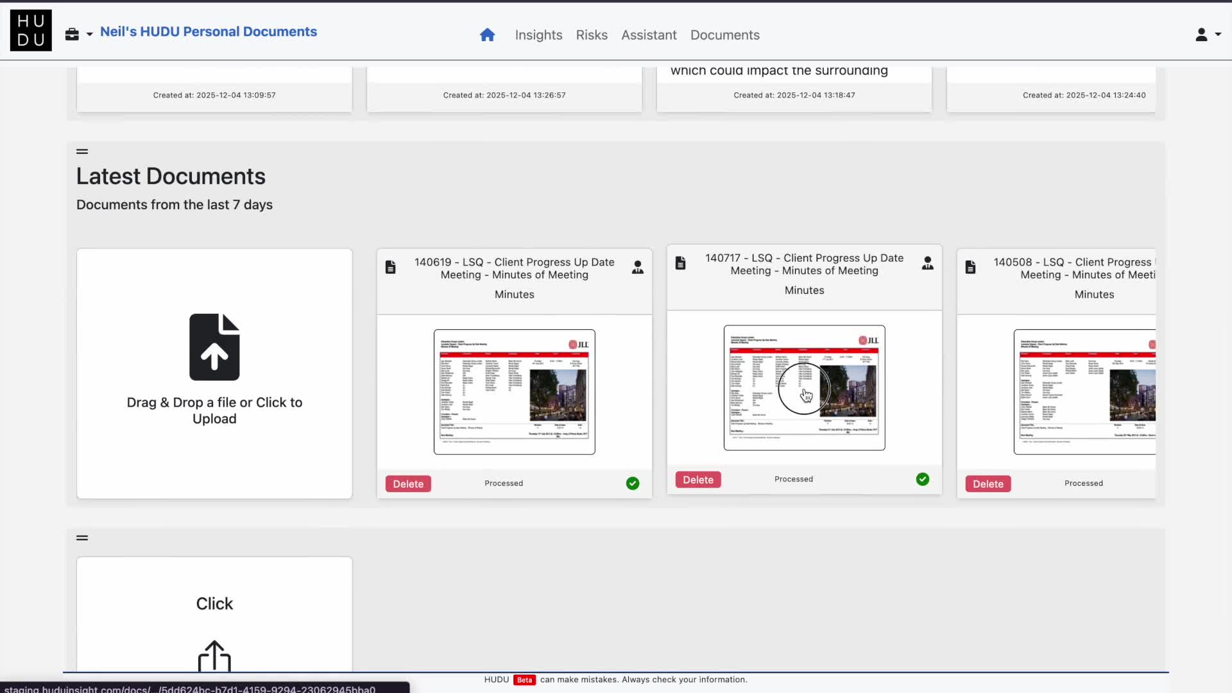Screen dimensions: 1232x693
Task: Click the briefcase workspace icon
Action: click(72, 34)
